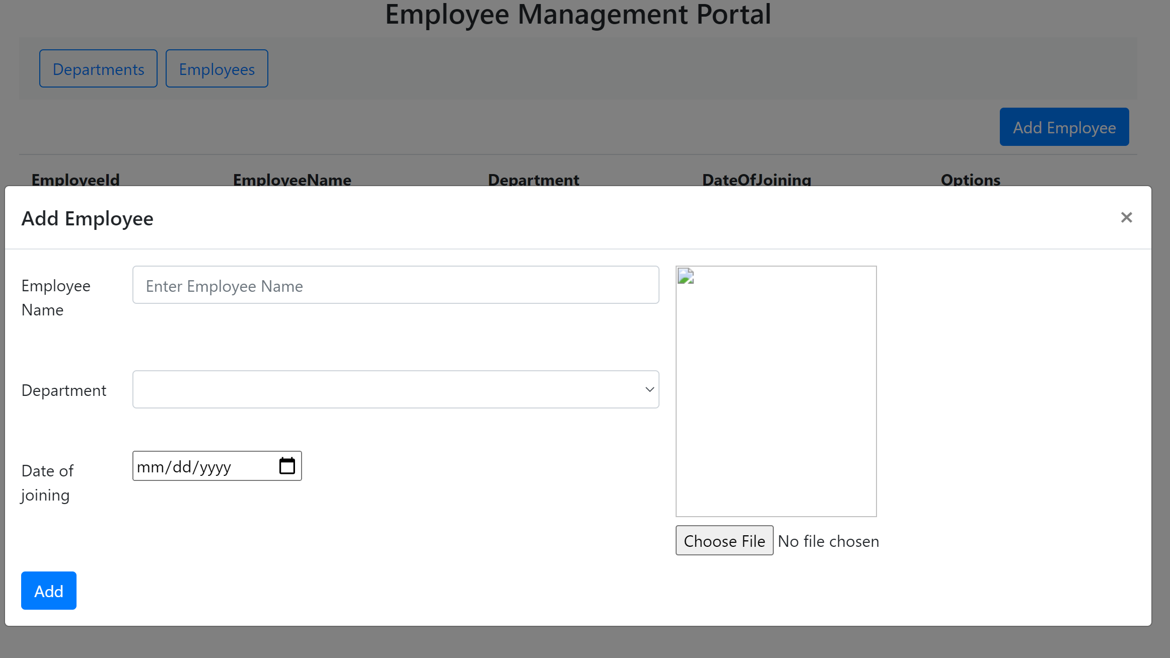The width and height of the screenshot is (1170, 658).
Task: Click the 'Department' form label
Action: pos(64,390)
